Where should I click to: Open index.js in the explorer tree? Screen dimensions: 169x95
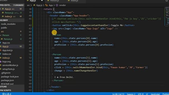click(x=6, y=58)
